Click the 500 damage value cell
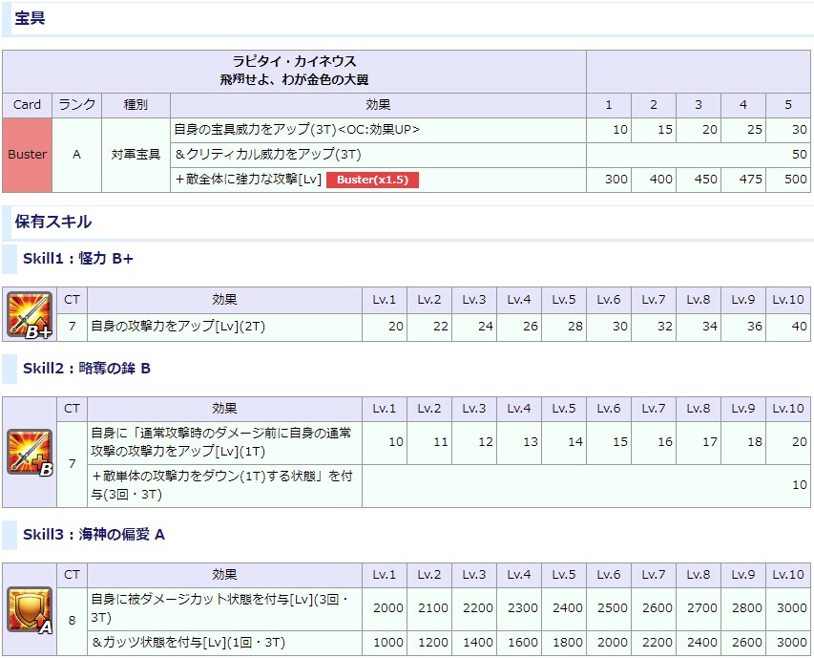The width and height of the screenshot is (814, 658). tap(788, 180)
